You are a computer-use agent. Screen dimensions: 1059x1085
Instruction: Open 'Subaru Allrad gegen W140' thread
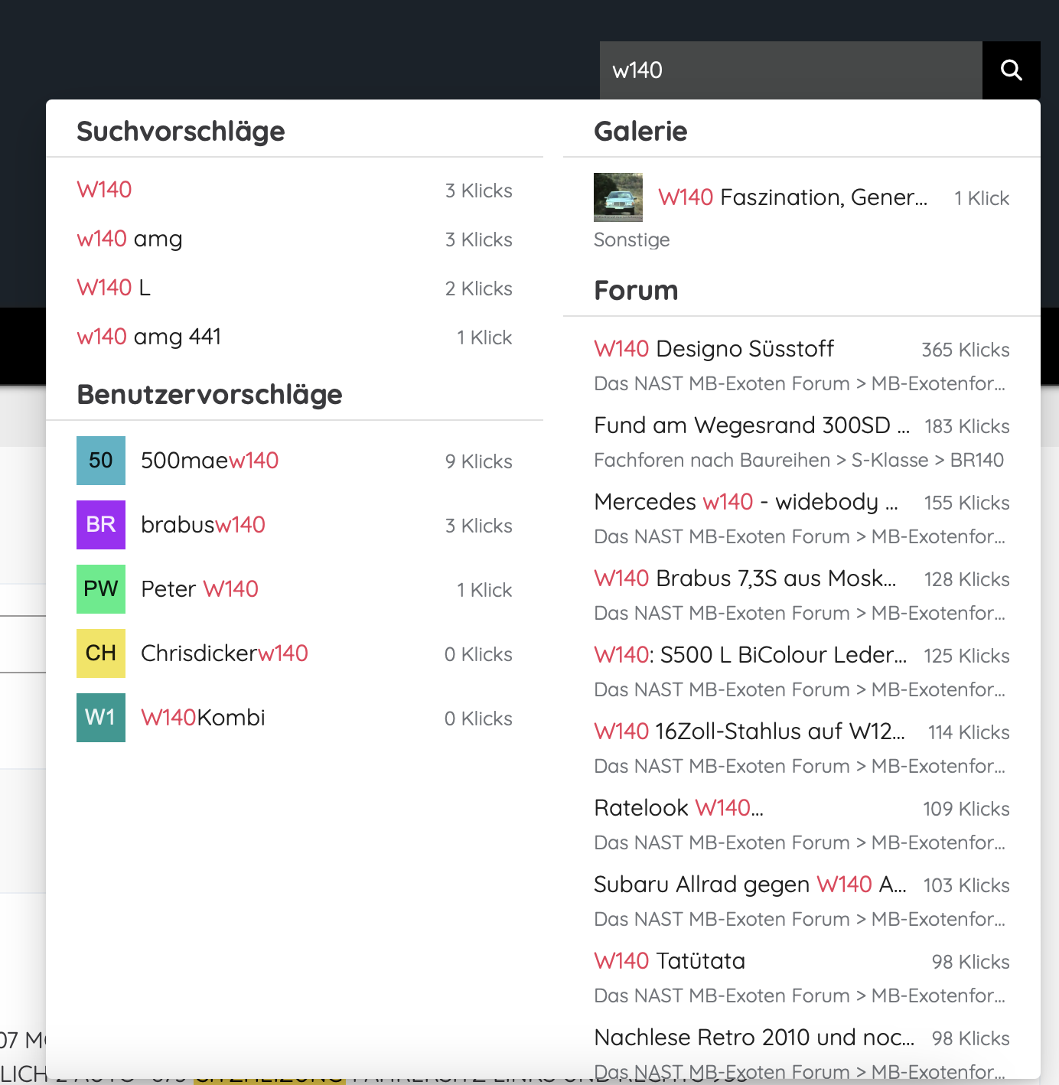click(750, 885)
